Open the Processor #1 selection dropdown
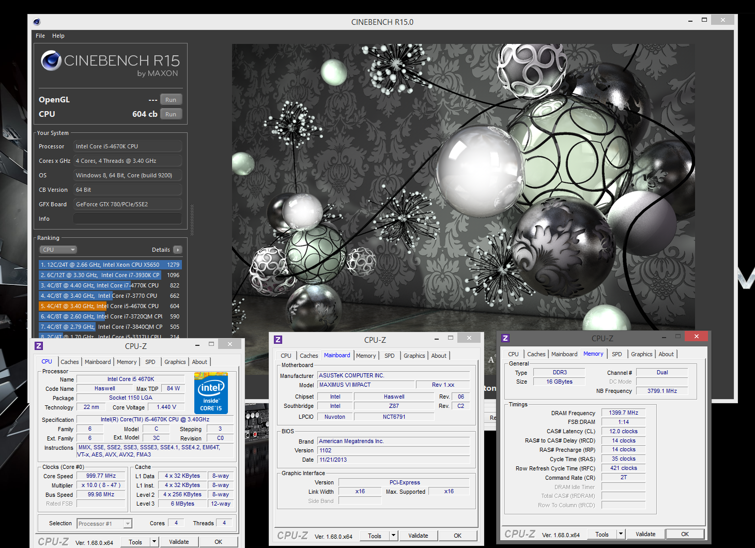The image size is (755, 548). [x=104, y=524]
